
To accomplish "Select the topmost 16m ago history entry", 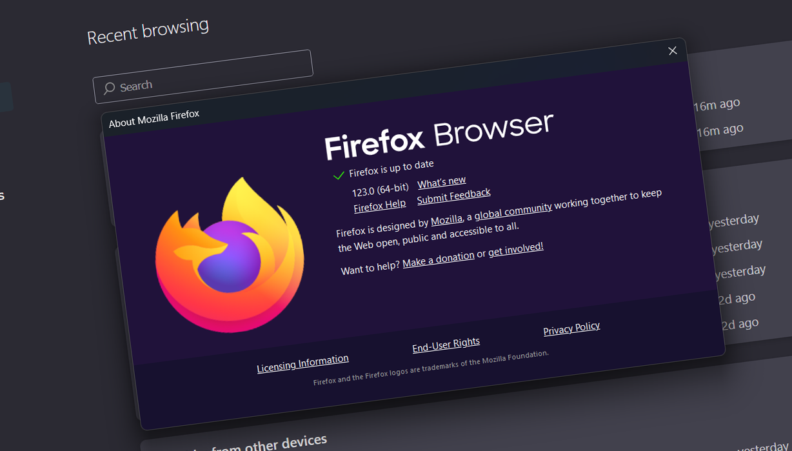I will (716, 105).
